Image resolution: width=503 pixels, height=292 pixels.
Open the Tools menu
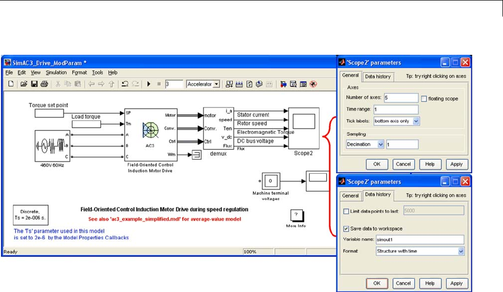tap(98, 72)
